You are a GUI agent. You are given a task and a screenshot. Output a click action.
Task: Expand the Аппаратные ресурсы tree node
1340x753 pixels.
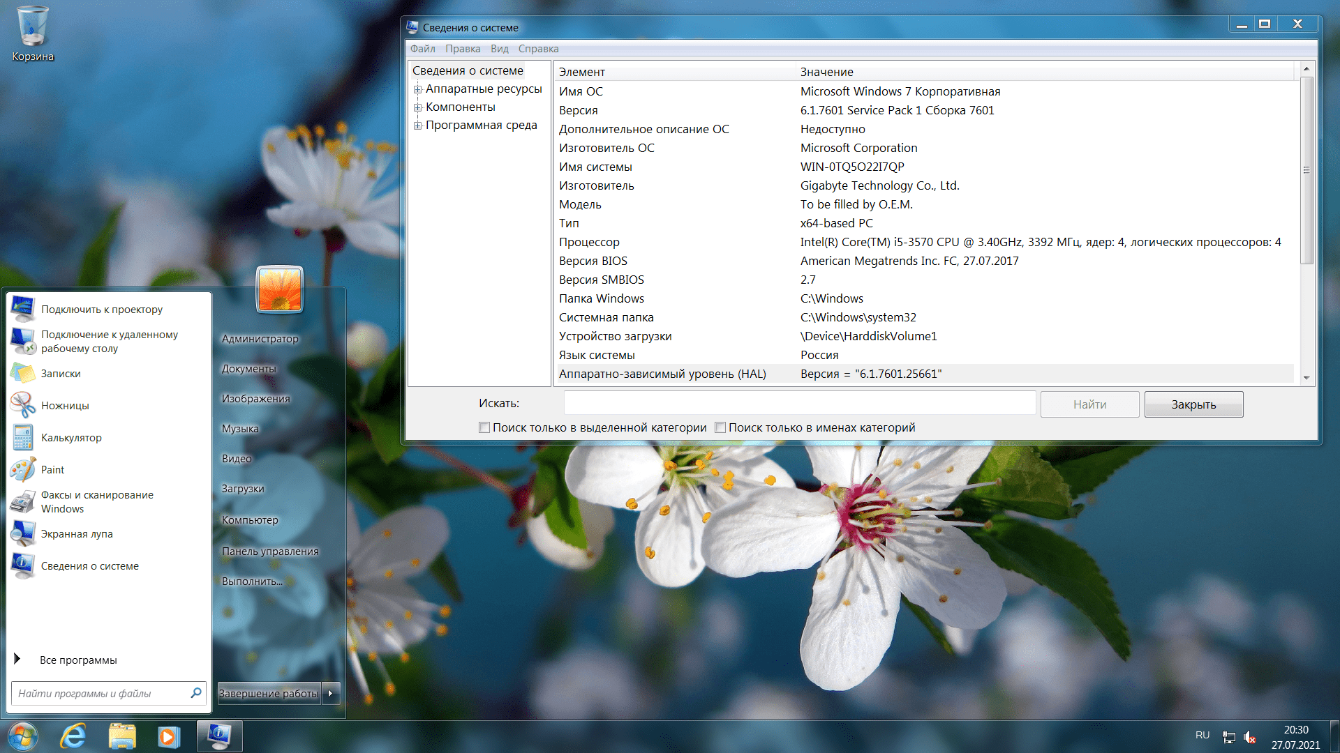click(417, 89)
